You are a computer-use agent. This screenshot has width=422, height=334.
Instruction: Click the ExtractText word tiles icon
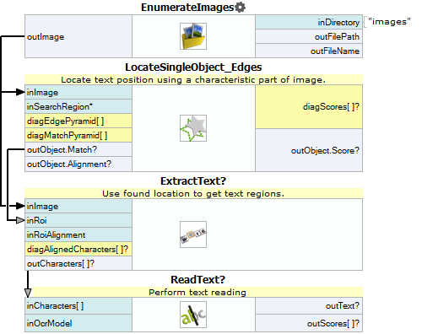(x=193, y=234)
